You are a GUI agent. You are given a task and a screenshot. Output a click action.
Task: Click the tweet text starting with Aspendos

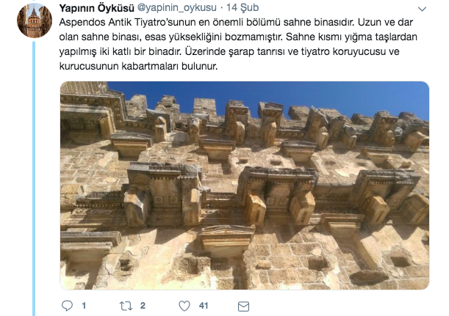238,44
